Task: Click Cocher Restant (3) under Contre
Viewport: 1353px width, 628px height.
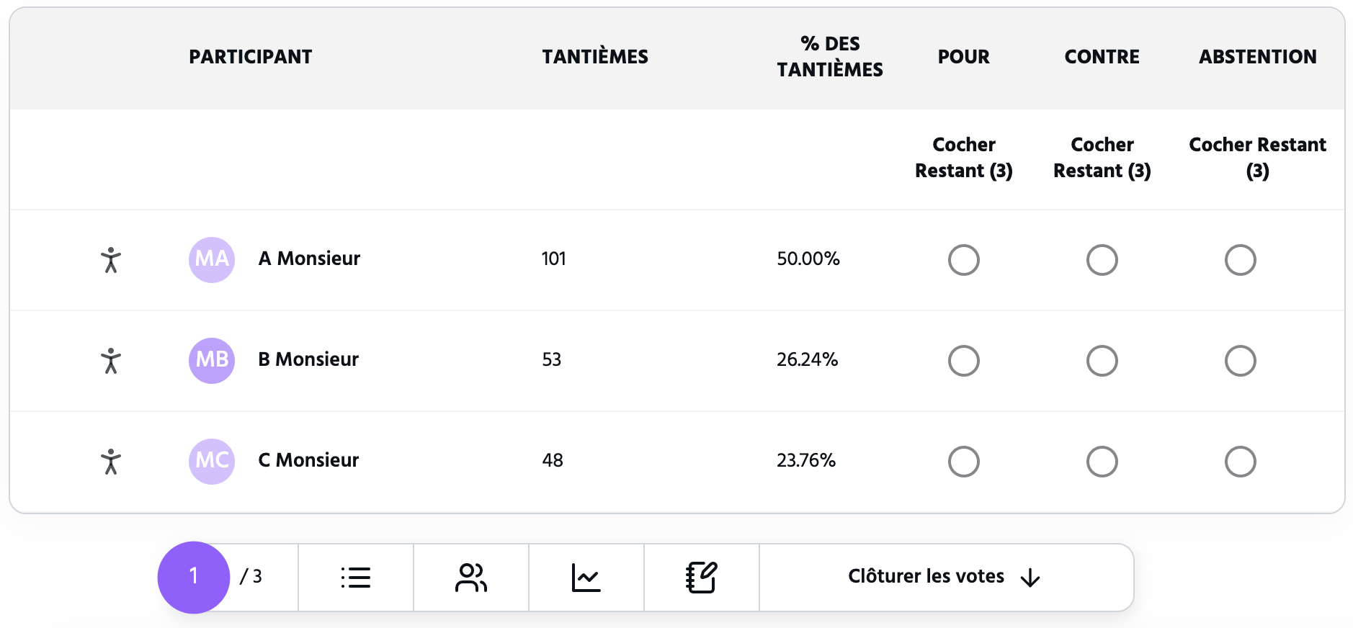Action: click(x=1102, y=158)
